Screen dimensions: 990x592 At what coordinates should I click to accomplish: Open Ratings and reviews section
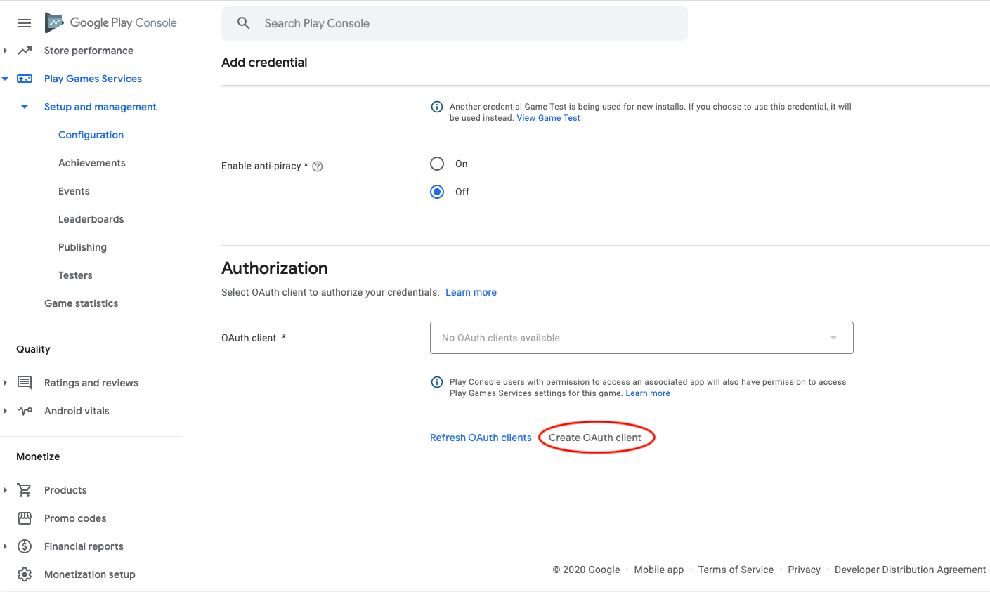(x=91, y=383)
